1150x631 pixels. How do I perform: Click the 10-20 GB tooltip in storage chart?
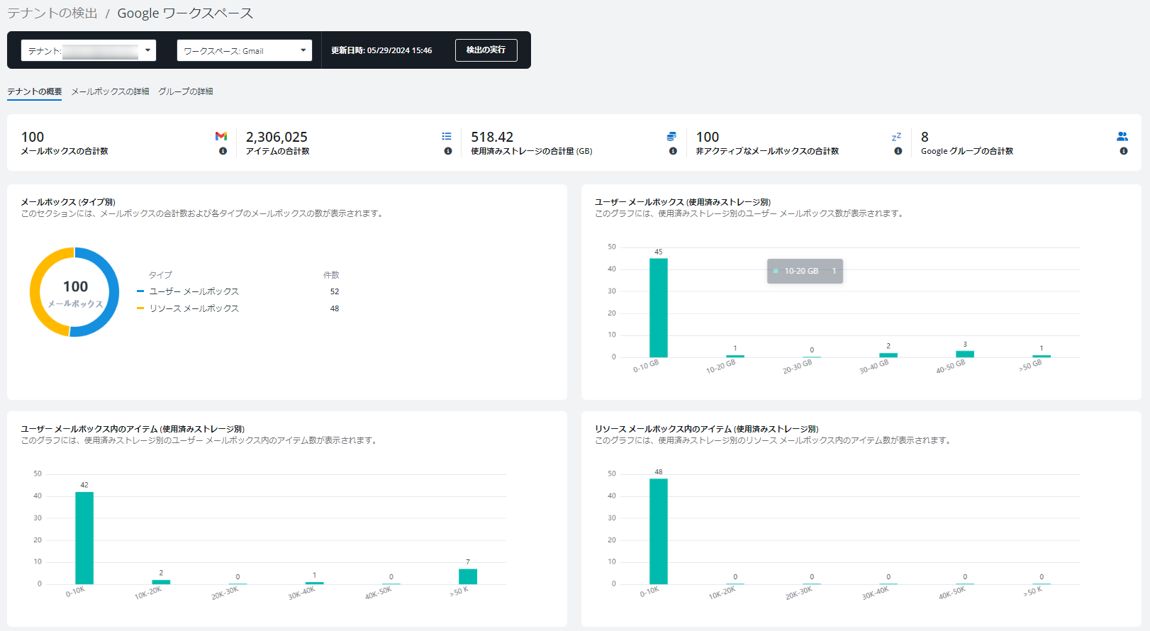(x=805, y=271)
